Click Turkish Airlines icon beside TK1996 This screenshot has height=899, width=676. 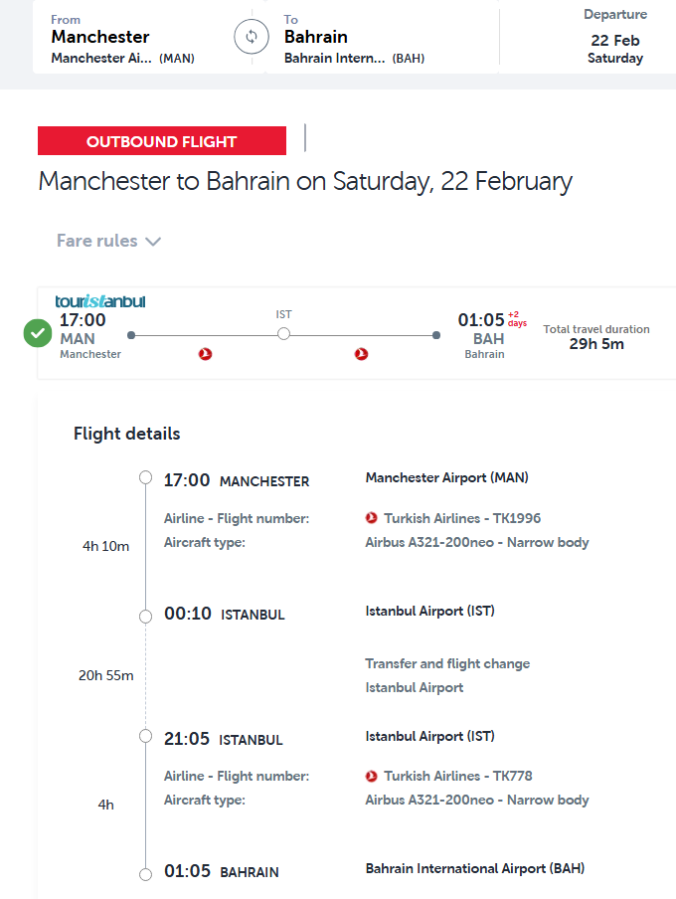[x=373, y=518]
